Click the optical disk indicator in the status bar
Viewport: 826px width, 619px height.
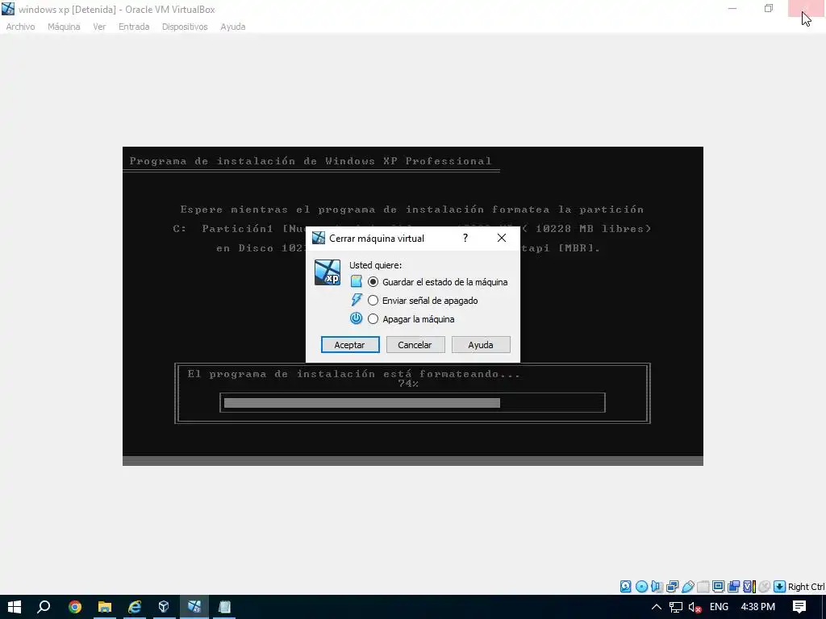pos(641,587)
